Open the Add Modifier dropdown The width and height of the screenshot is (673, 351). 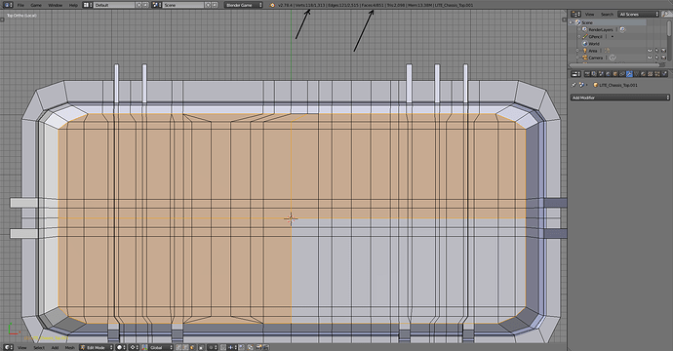click(619, 97)
